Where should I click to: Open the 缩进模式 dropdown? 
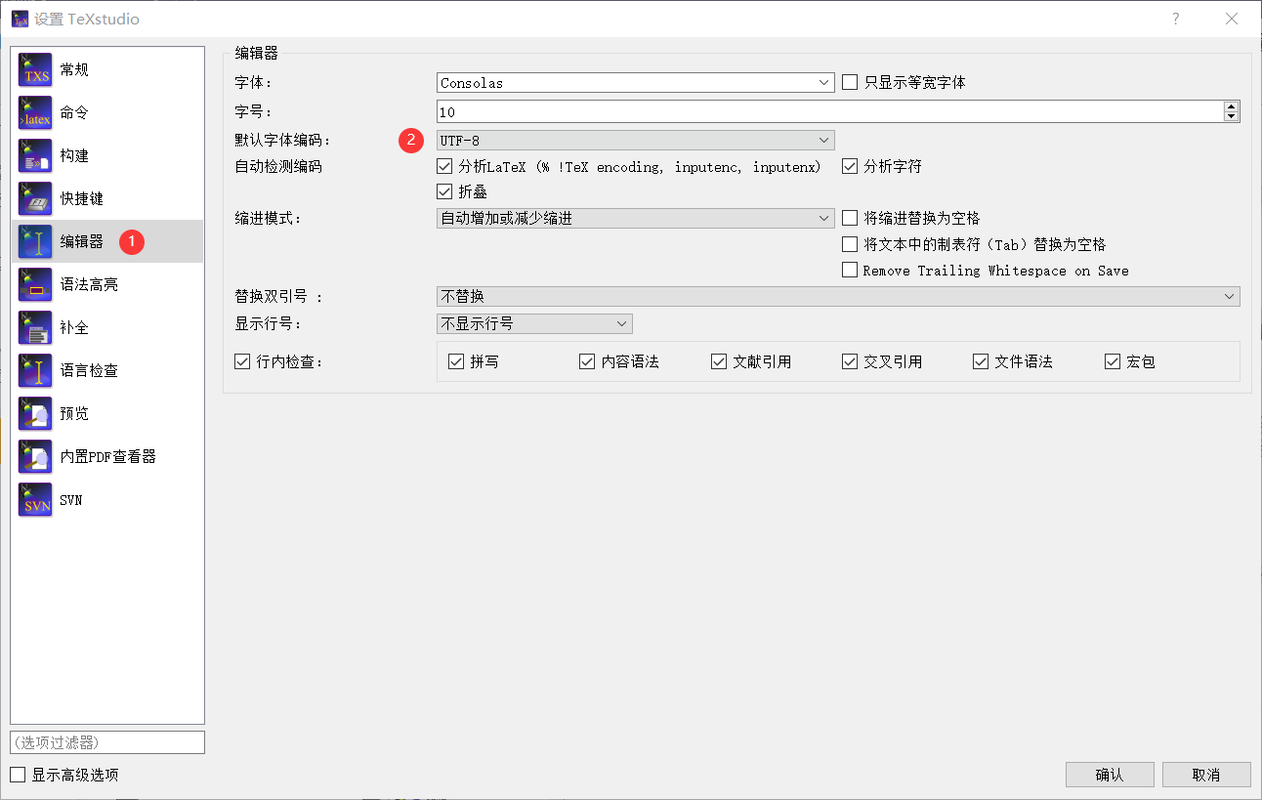pyautogui.click(x=636, y=219)
